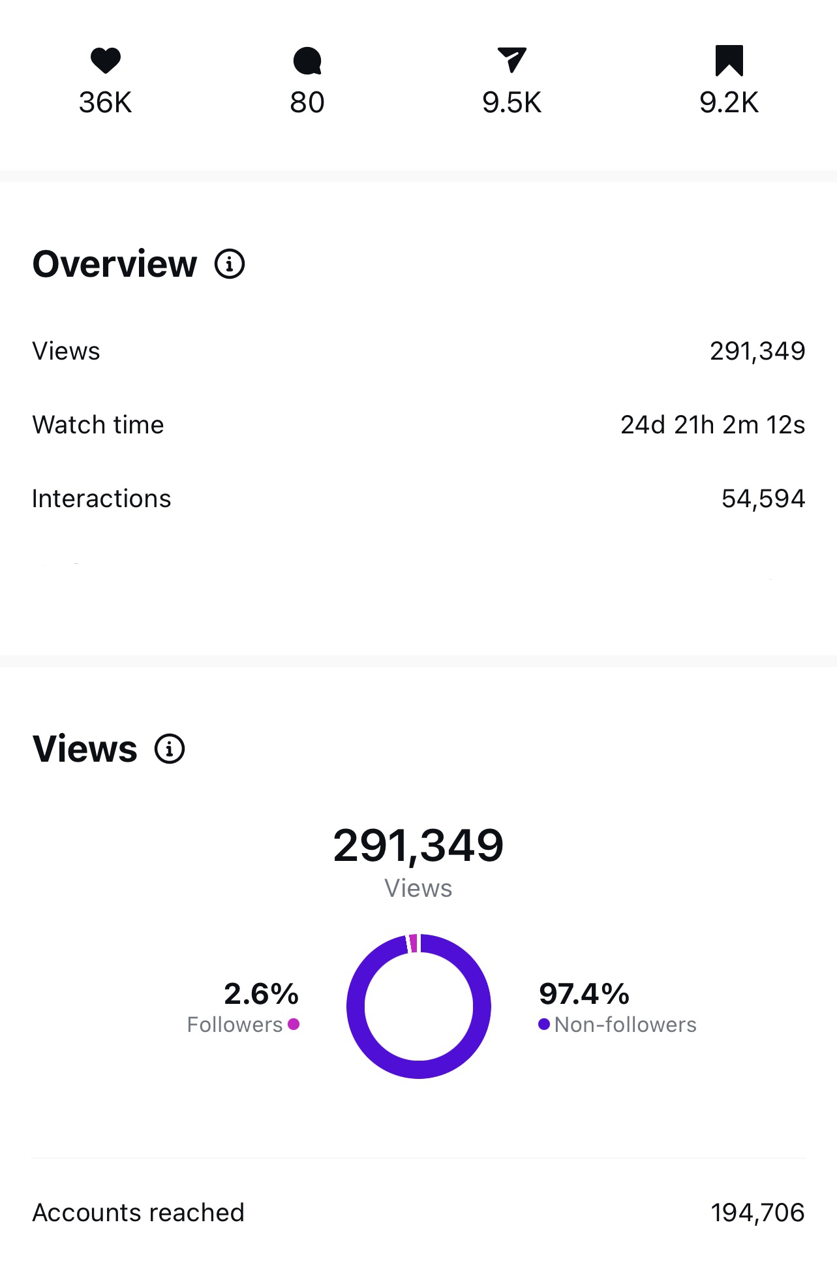837x1278 pixels.
Task: Tap the paper plane shares icon
Action: [x=511, y=60]
